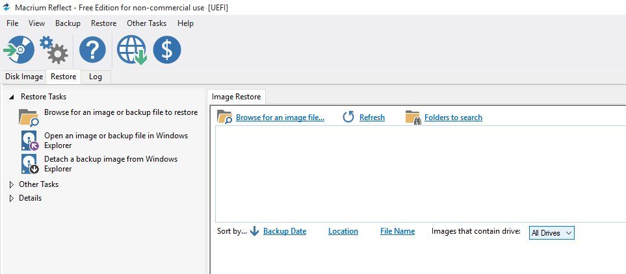The width and height of the screenshot is (626, 274).
Task: Click the Browse for an image file link
Action: pyautogui.click(x=280, y=118)
